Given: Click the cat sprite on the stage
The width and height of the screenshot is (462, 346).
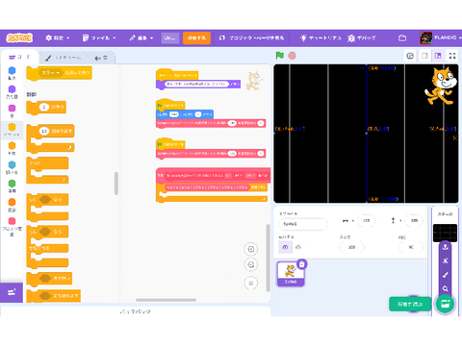Looking at the screenshot, I should [441, 86].
